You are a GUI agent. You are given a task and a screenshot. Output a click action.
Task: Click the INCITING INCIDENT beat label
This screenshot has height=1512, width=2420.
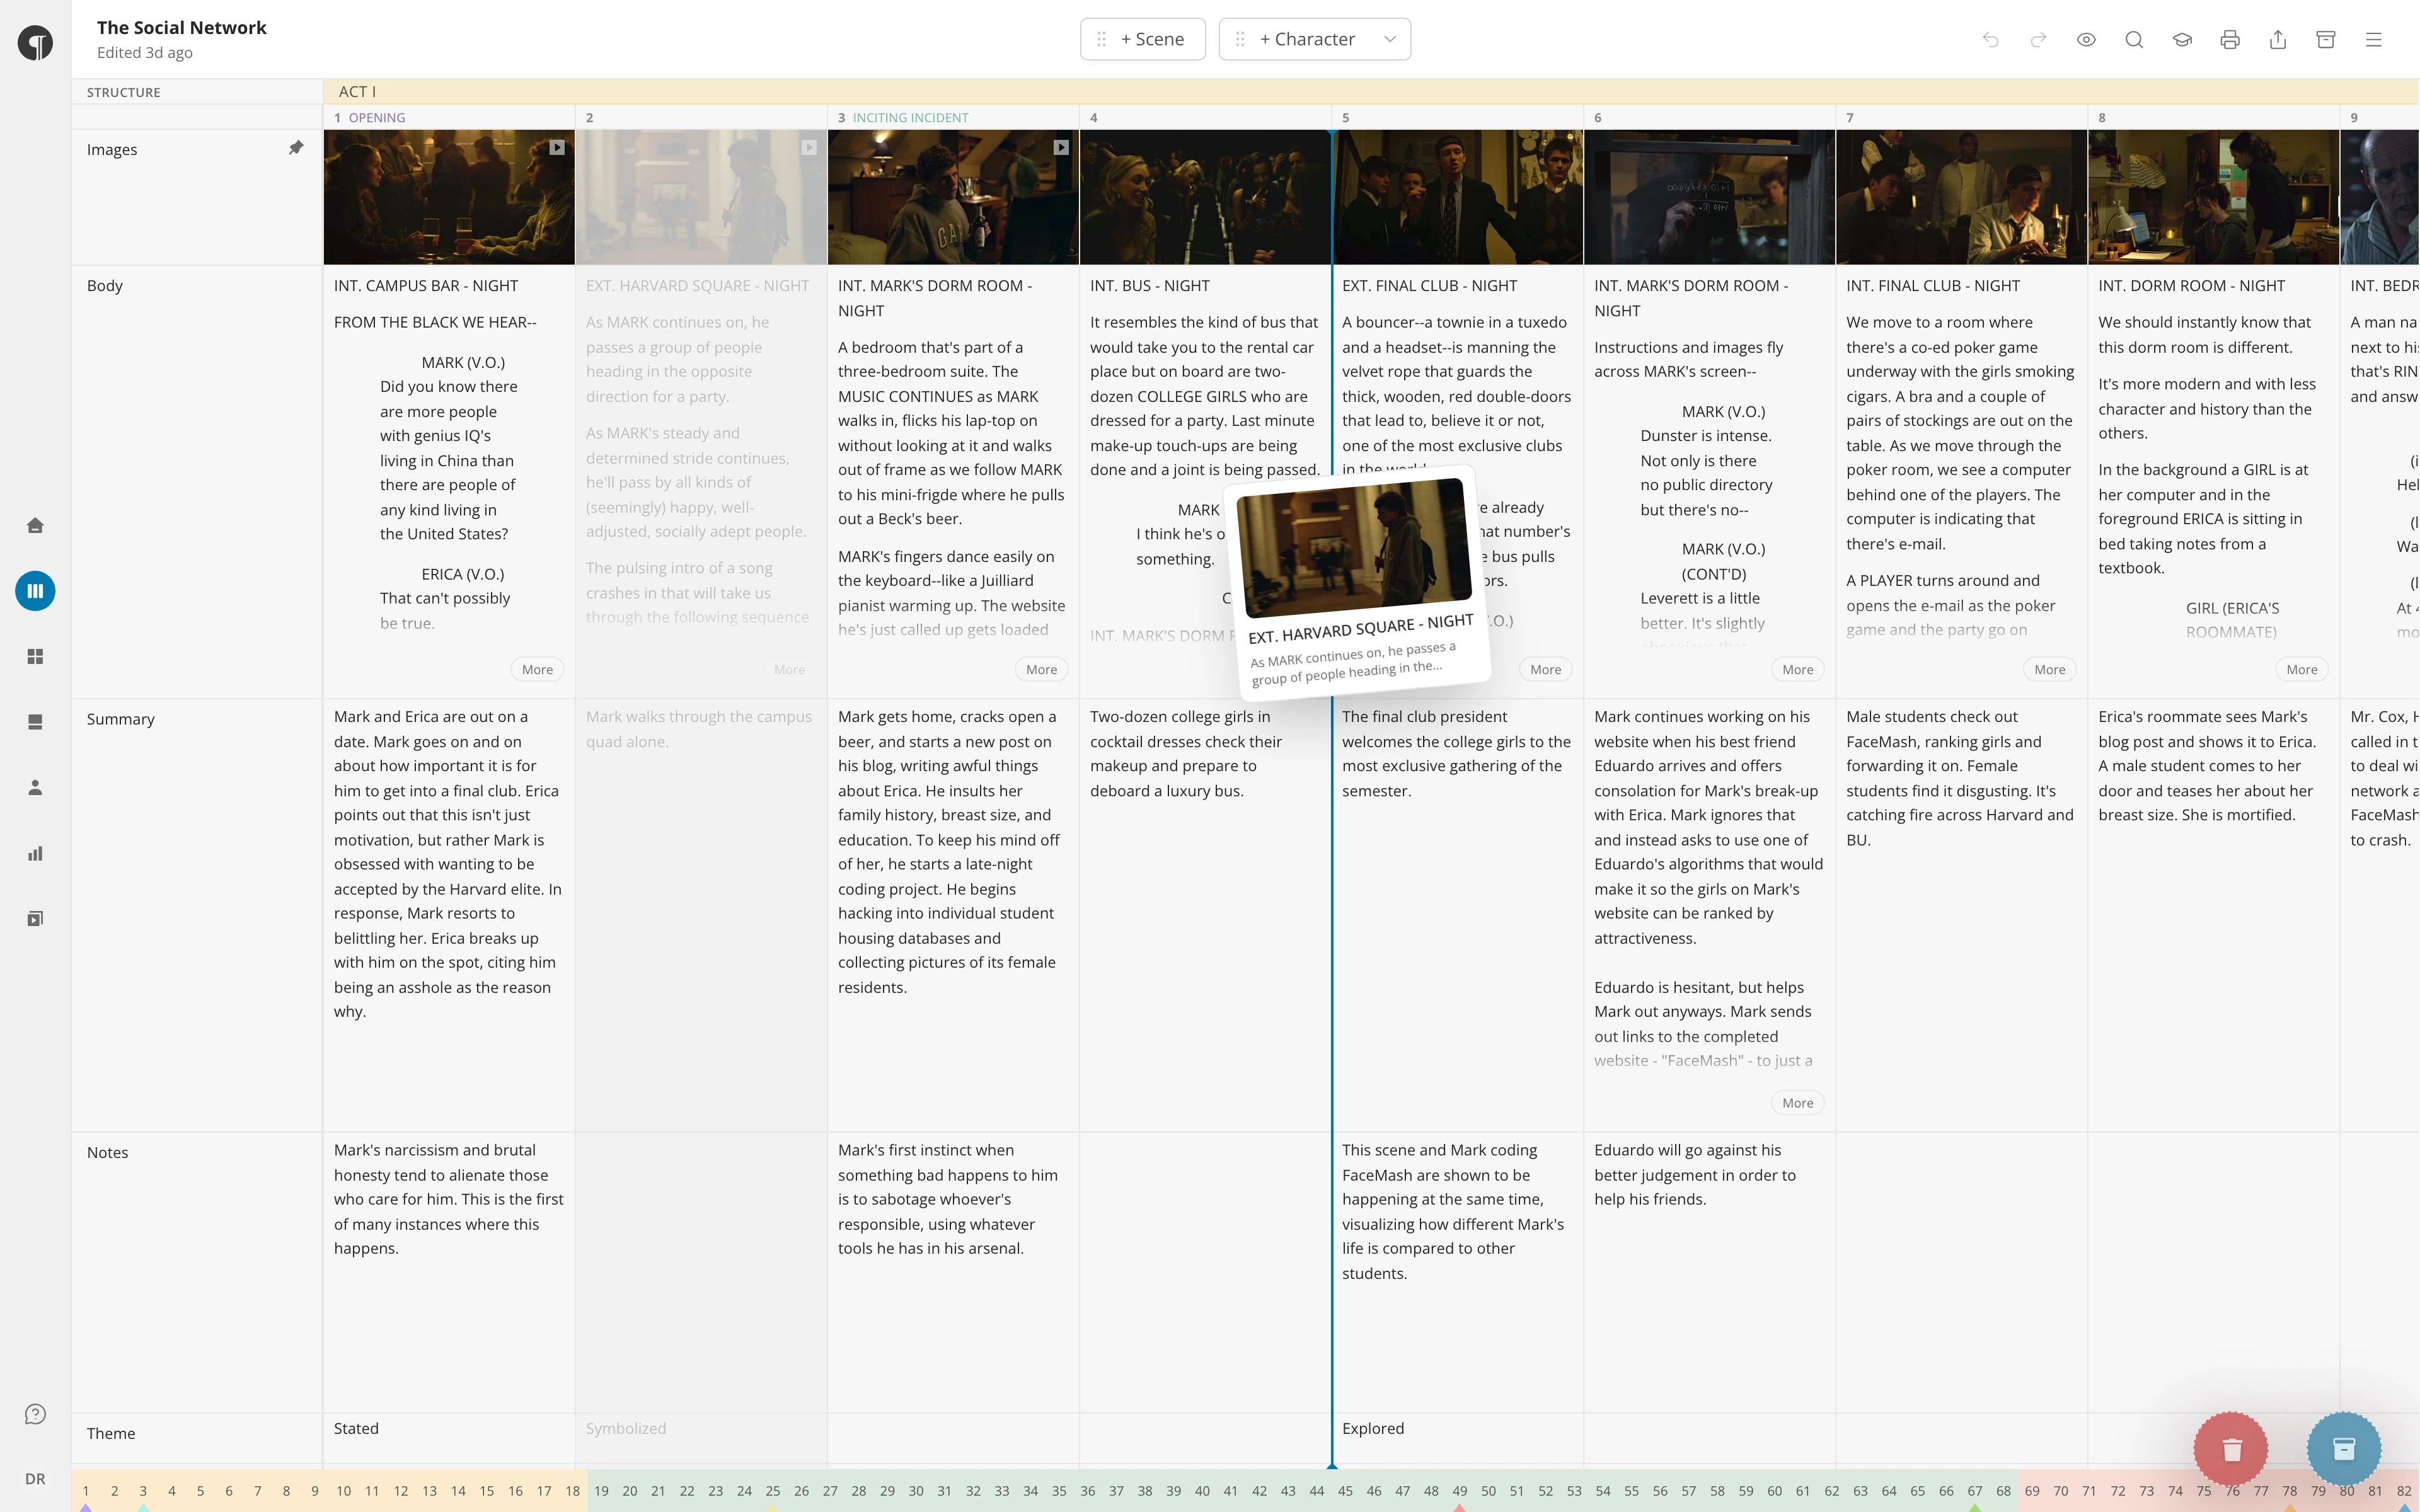[x=910, y=118]
